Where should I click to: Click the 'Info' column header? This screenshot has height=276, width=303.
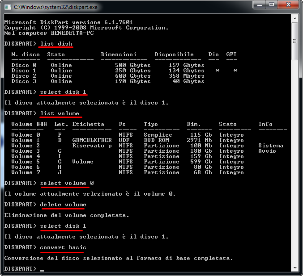(265, 124)
